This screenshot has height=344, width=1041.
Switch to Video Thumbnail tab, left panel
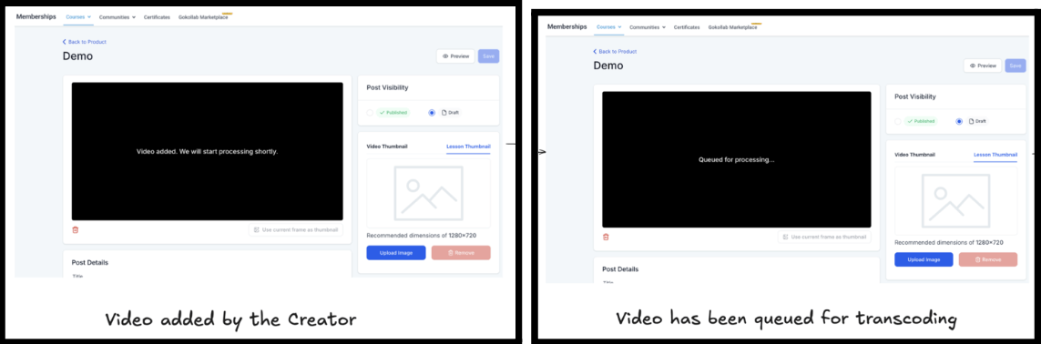click(x=387, y=147)
